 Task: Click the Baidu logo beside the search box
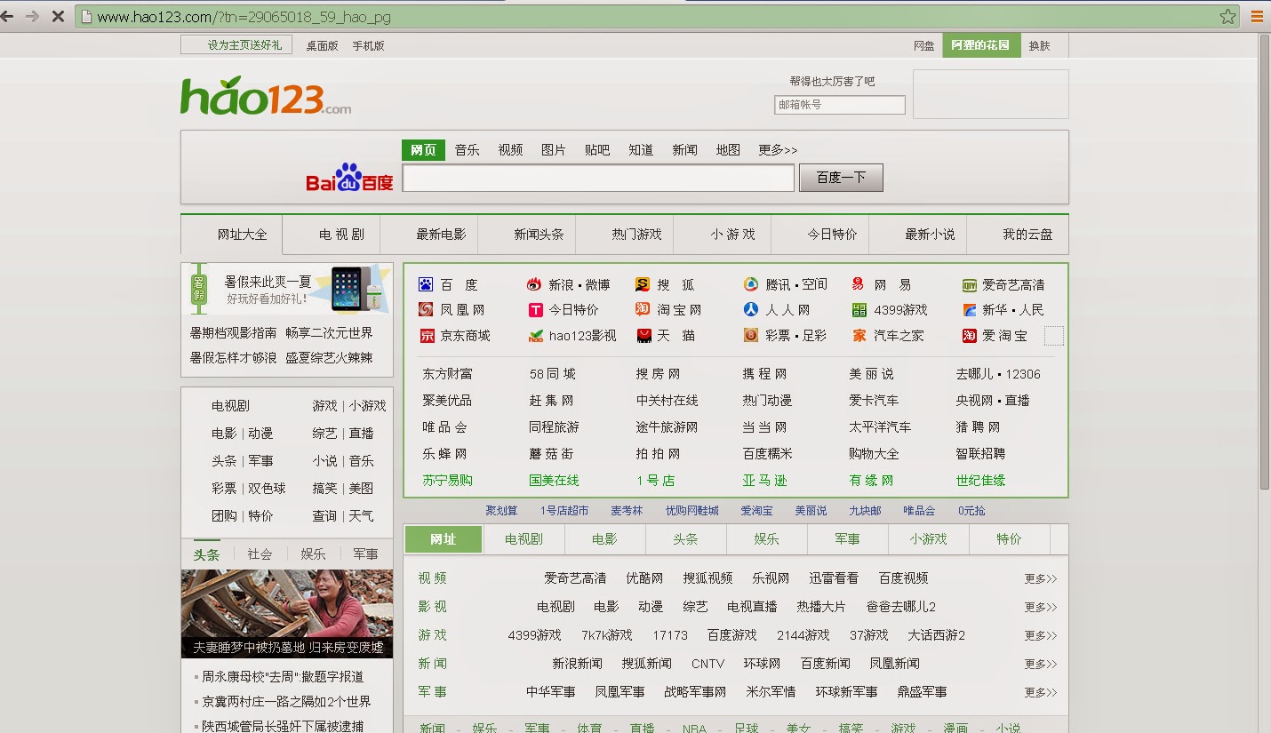(x=349, y=177)
